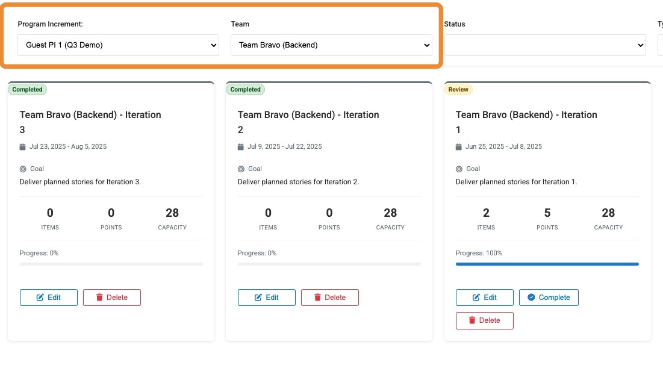Open the Type filter dropdown
The height and width of the screenshot is (371, 663).
(x=659, y=45)
